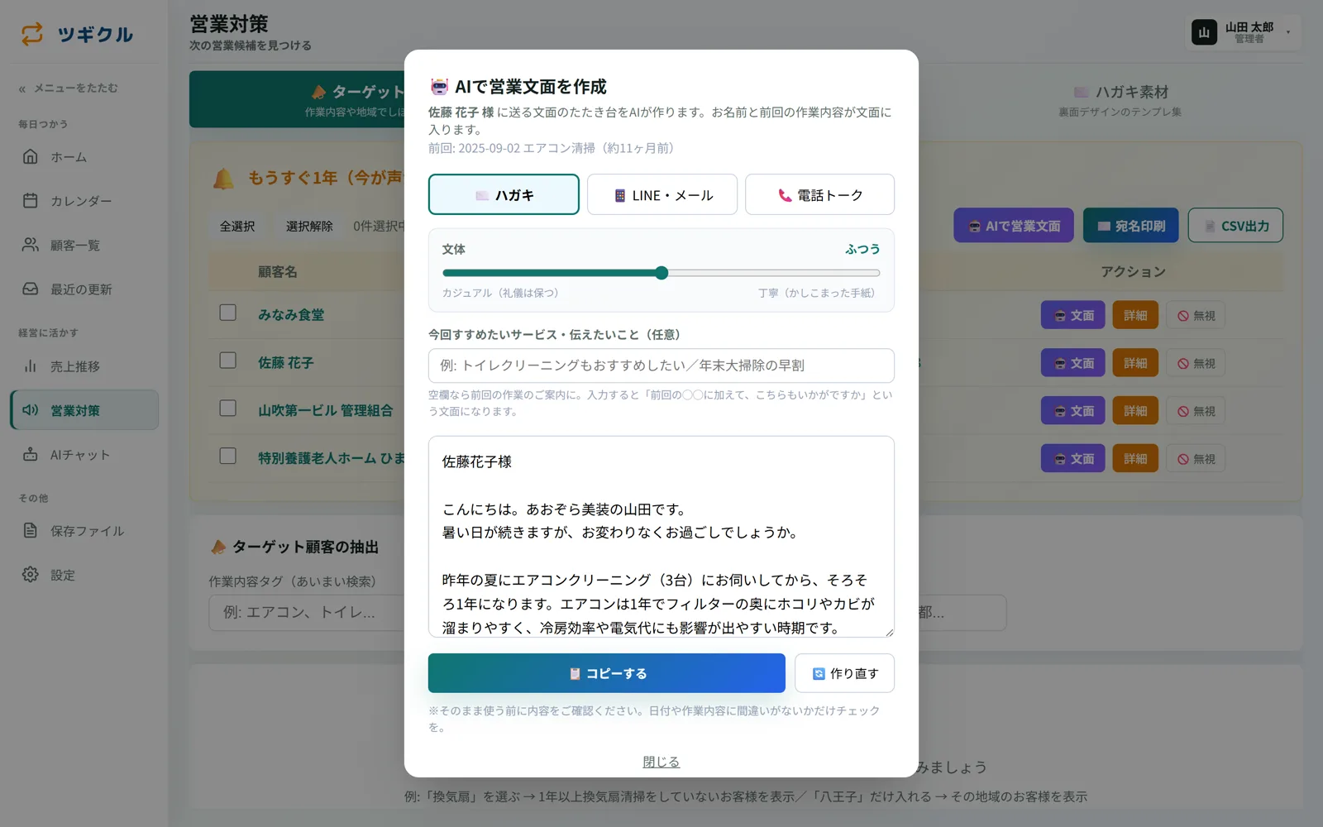Open 最近の更新 in the sidebar
The image size is (1323, 827).
84,289
